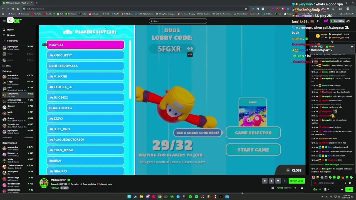The height and width of the screenshot is (200, 356).
Task: Click the microphone icon in chat box
Action: click(345, 183)
